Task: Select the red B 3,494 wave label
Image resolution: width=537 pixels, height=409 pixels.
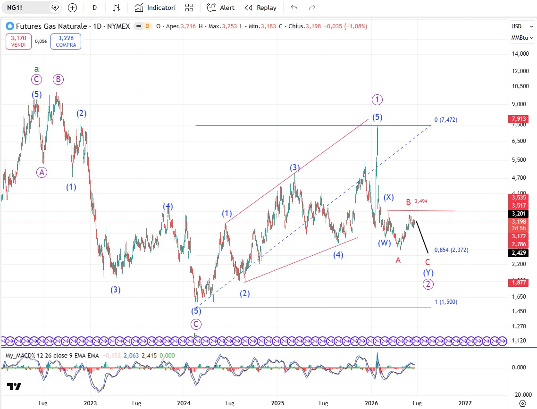Action: tap(417, 201)
